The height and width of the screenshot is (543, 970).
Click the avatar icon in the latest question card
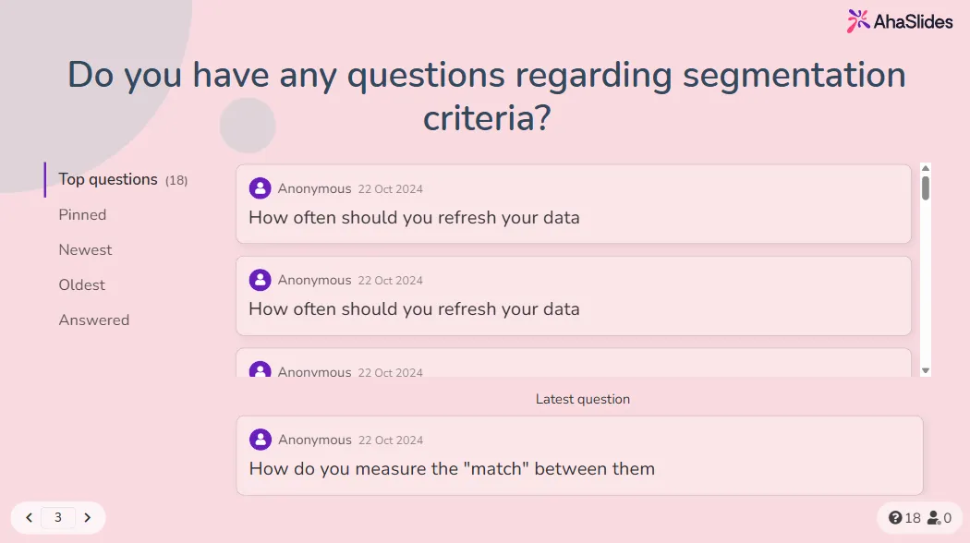[261, 440]
